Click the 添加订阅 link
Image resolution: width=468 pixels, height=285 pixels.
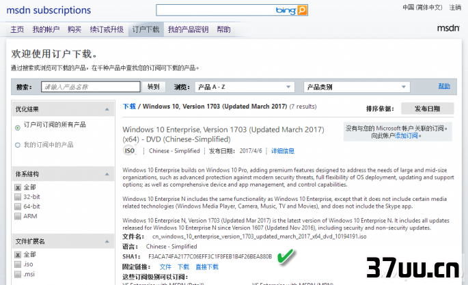click(407, 136)
